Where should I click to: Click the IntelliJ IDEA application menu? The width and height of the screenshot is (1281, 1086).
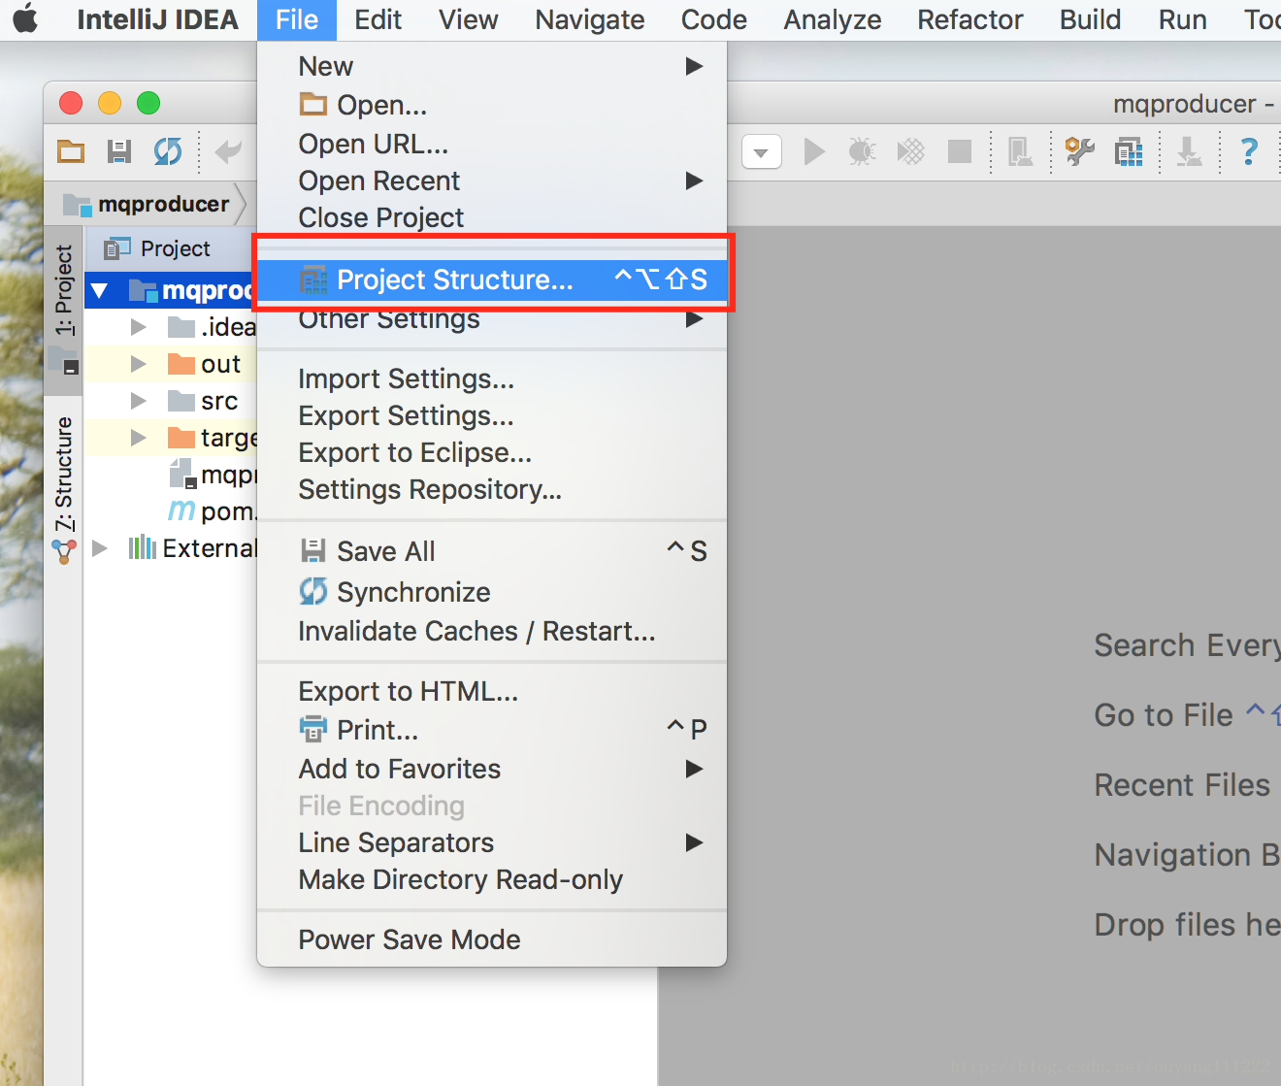point(157,19)
